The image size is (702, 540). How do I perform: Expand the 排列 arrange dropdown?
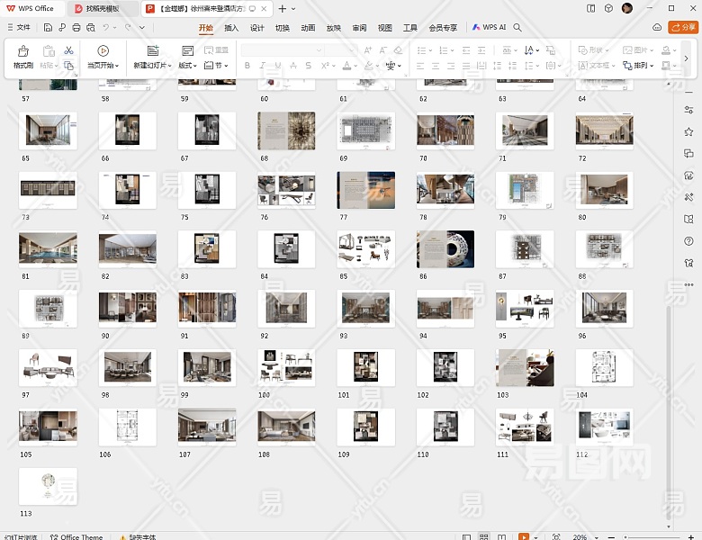click(x=638, y=66)
